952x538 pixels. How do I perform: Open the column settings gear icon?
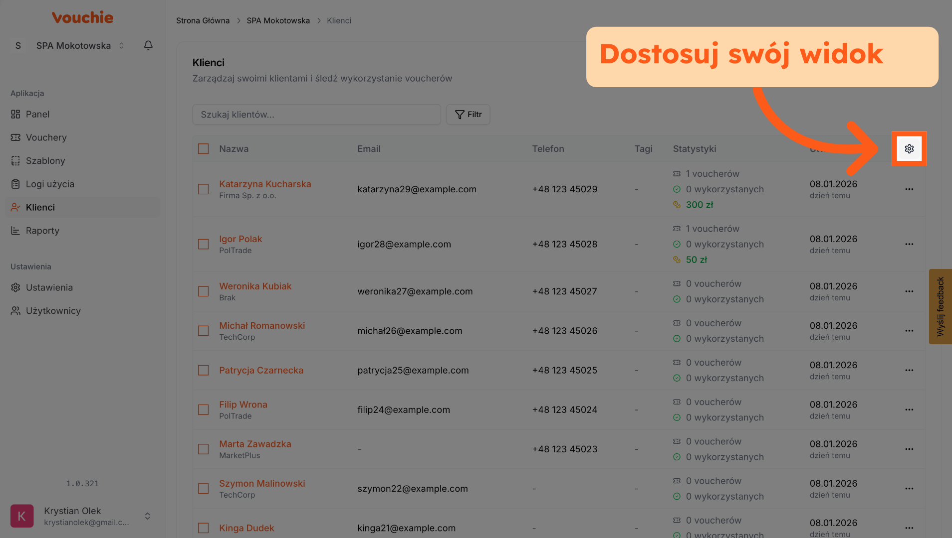[909, 149]
